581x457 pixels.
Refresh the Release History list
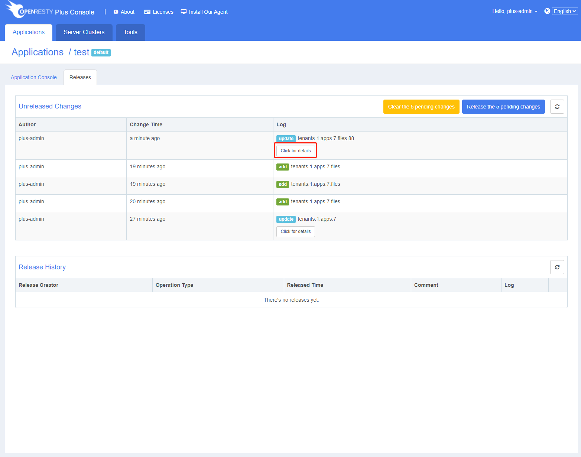point(557,267)
